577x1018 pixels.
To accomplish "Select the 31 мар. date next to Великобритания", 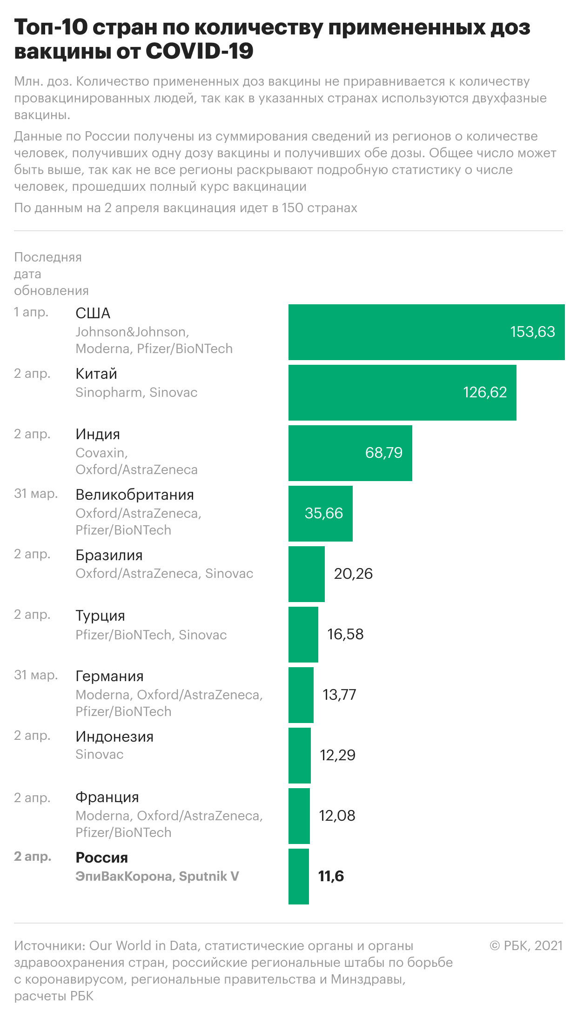I will (x=36, y=494).
